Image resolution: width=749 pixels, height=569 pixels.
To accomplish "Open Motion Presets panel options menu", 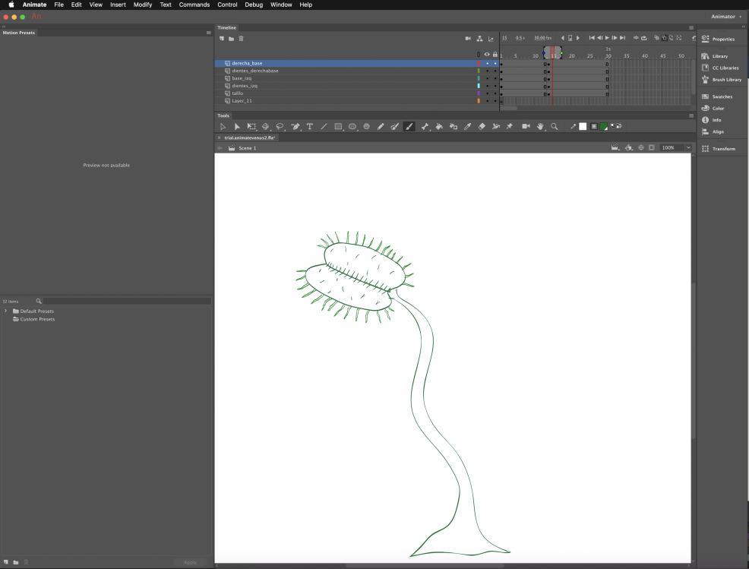I will pos(209,33).
